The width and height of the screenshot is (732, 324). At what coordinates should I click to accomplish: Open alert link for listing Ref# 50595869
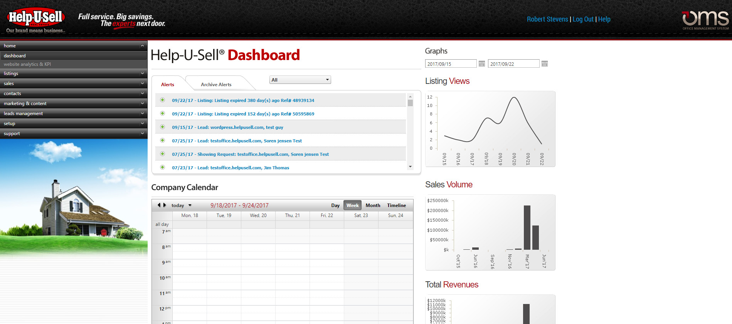coord(243,114)
